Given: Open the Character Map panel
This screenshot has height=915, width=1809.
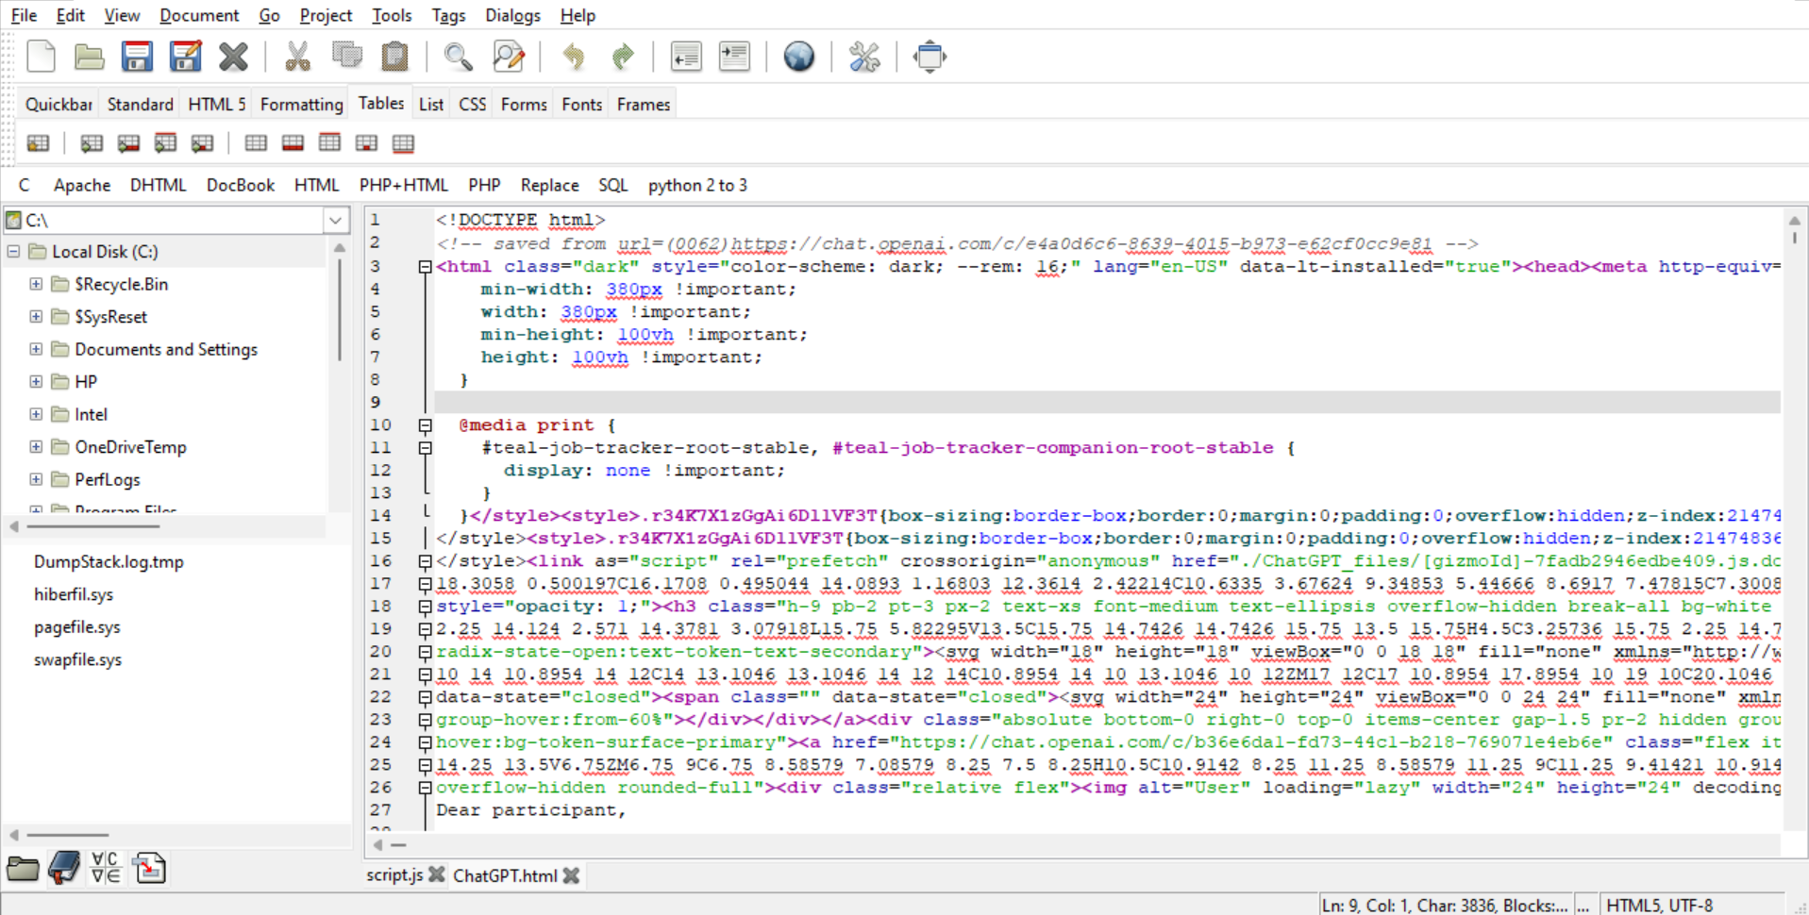Looking at the screenshot, I should (105, 868).
